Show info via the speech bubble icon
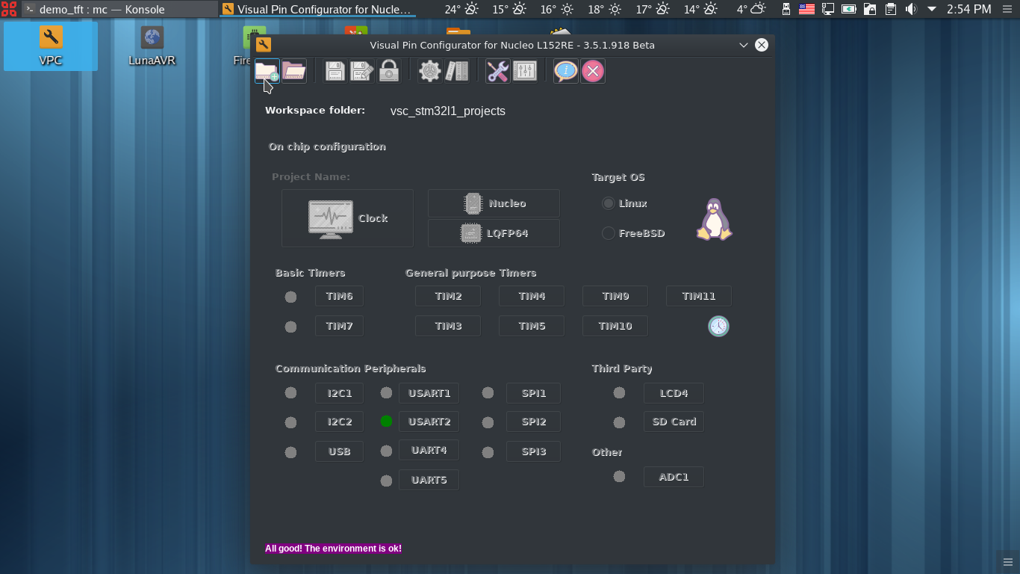This screenshot has height=574, width=1020. [565, 71]
